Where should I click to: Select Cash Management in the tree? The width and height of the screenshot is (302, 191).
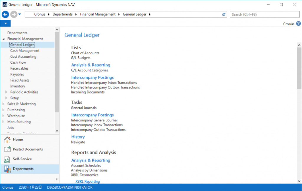coord(25,51)
